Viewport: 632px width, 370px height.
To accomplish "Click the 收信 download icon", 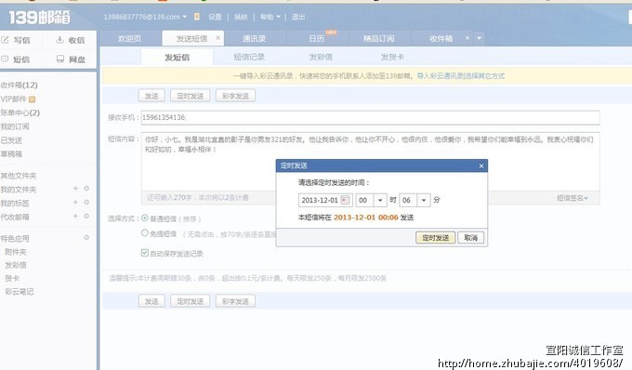I will [x=59, y=39].
